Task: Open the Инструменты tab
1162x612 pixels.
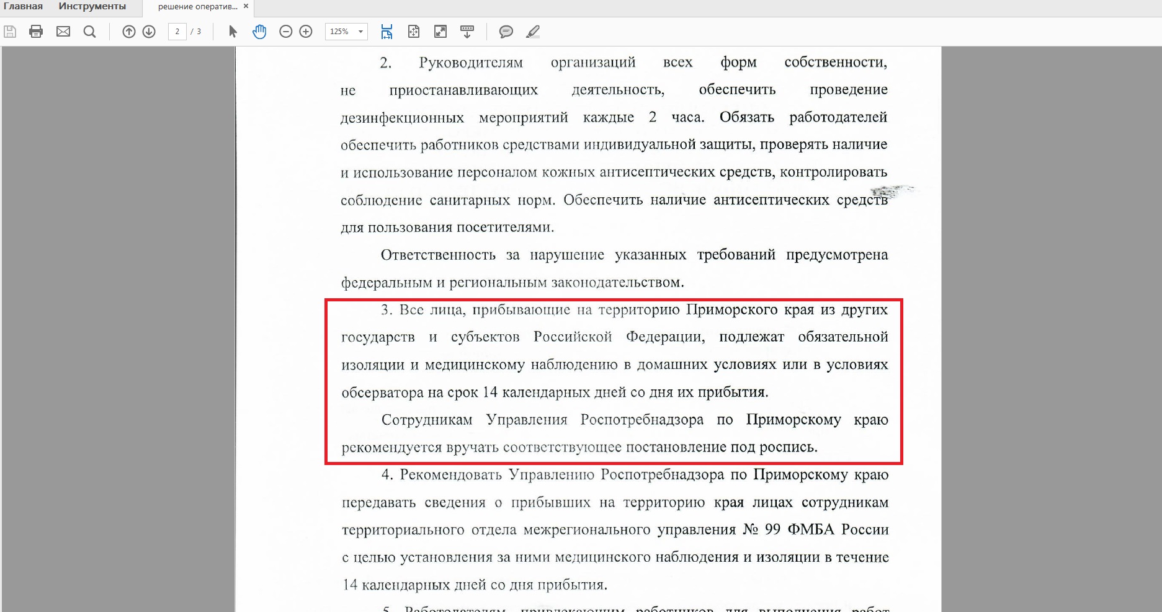Action: click(92, 6)
